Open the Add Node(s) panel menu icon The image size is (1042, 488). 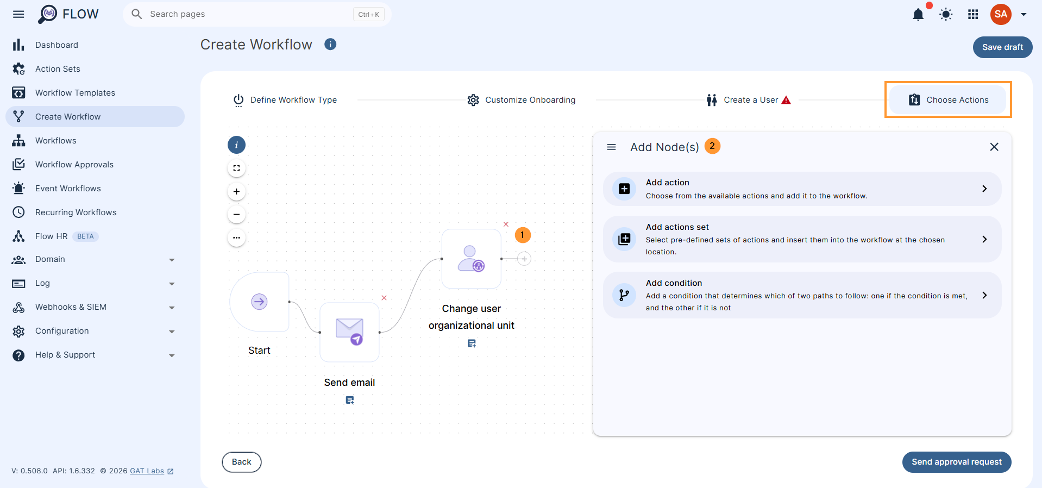[x=611, y=147]
